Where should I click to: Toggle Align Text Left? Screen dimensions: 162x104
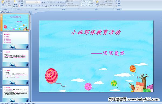coord(51,6)
